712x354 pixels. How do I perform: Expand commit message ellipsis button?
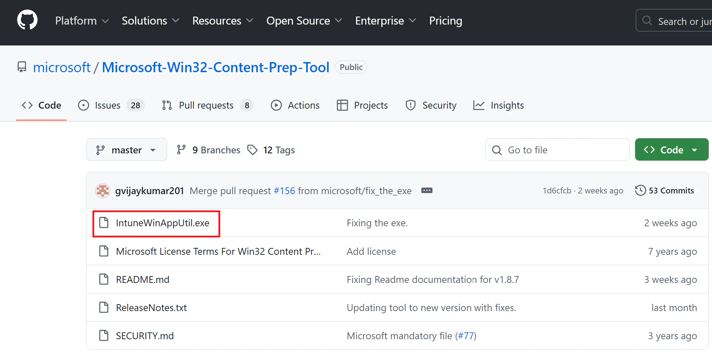tap(427, 191)
